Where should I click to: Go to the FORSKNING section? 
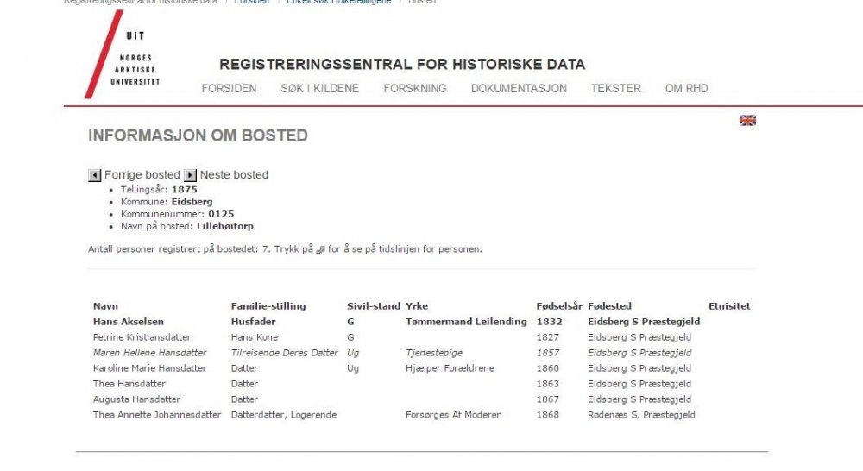(x=415, y=88)
